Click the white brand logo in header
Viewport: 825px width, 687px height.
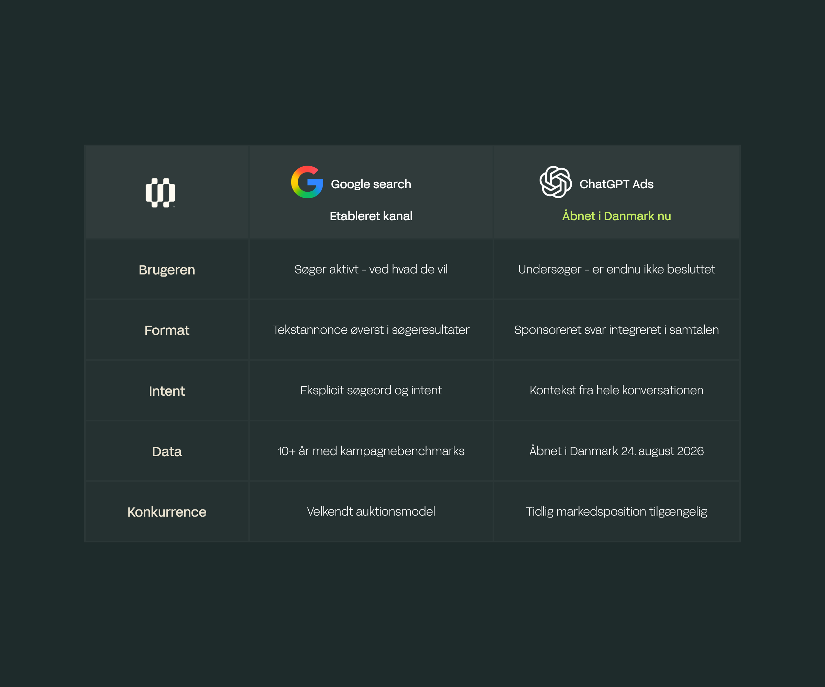click(160, 193)
